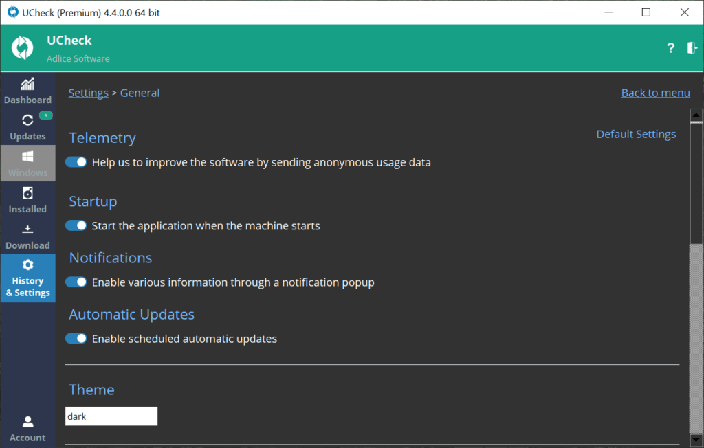Click Back to menu link
Viewport: 704px width, 448px height.
point(655,93)
